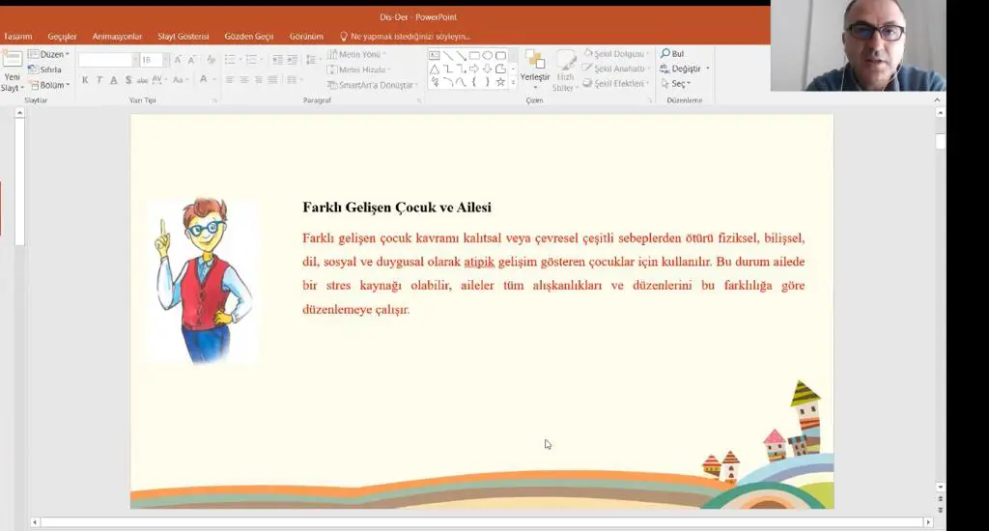Select the star shape in shapes gallery
The image size is (989, 531).
coord(500,82)
